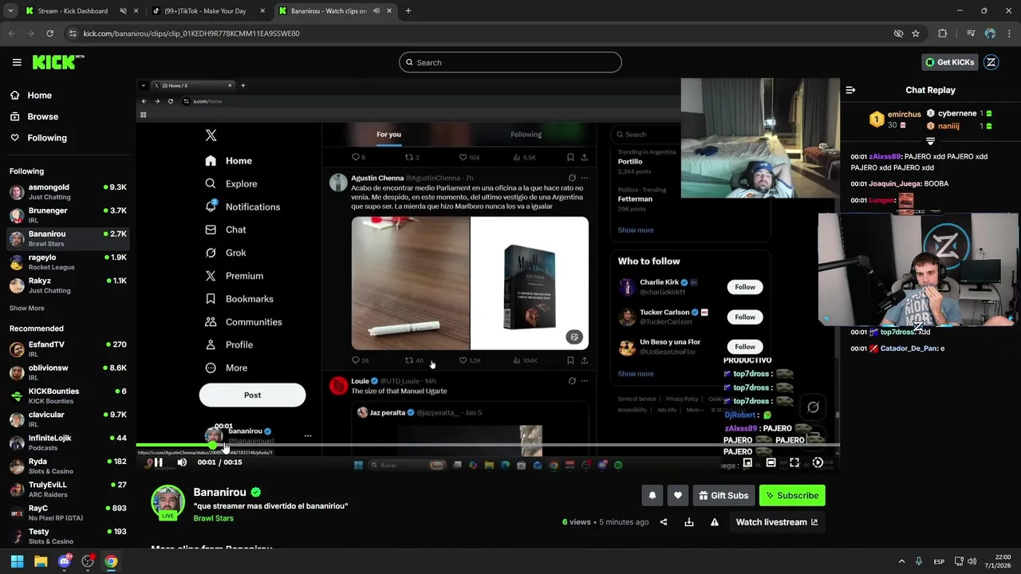1021x574 pixels.
Task: Share this clip
Action: [x=664, y=522]
